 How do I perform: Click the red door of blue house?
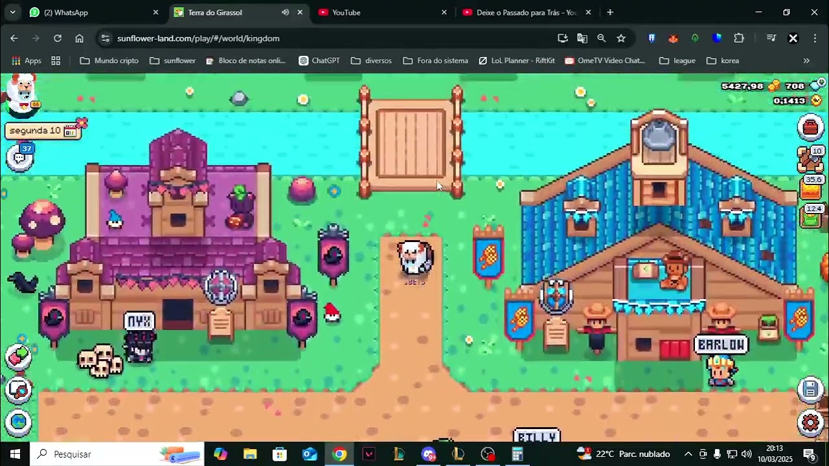[x=675, y=349]
